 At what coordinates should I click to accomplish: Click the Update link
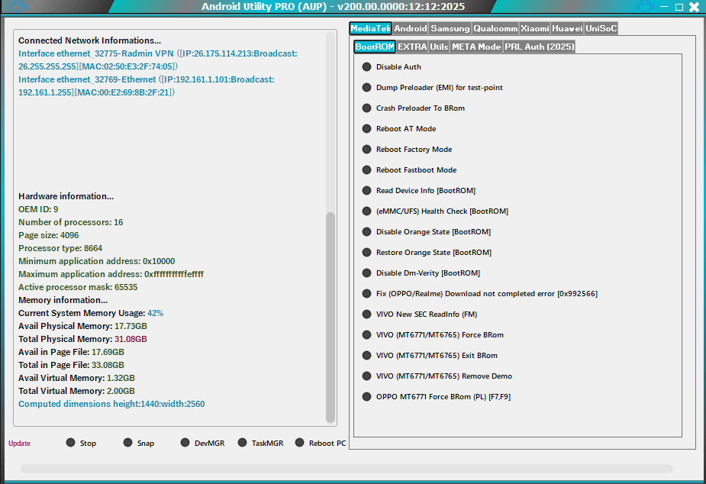pos(18,443)
